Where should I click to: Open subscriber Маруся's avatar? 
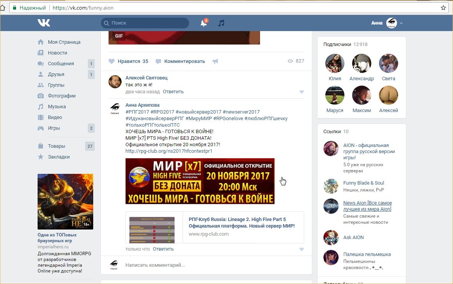coord(335,95)
